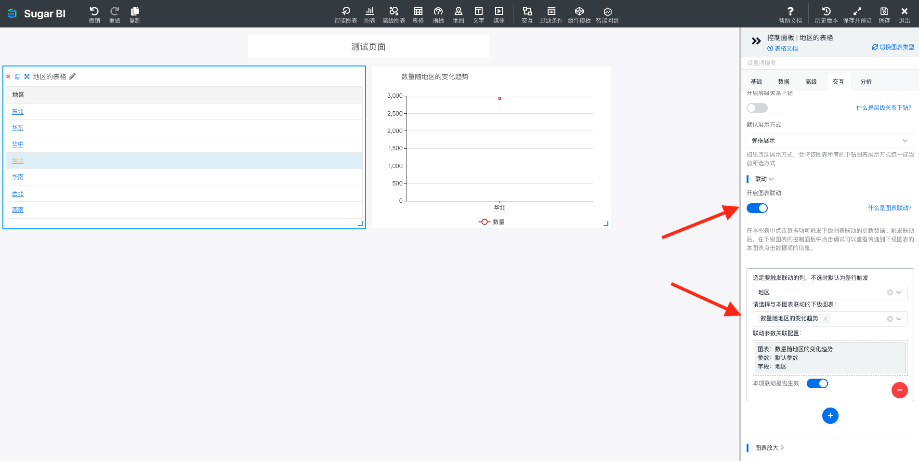
Task: Toggle 本项联动是否生效 switch
Action: tap(817, 383)
